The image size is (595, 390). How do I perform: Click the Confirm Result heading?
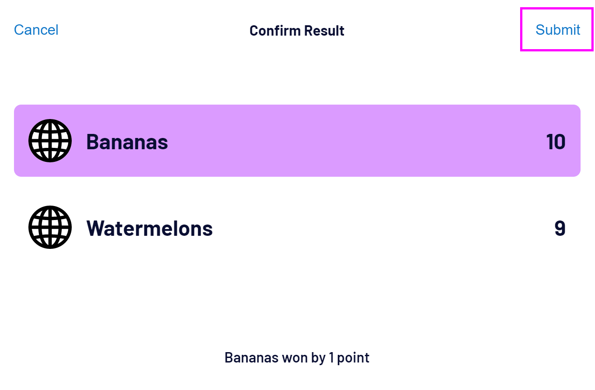[297, 31]
